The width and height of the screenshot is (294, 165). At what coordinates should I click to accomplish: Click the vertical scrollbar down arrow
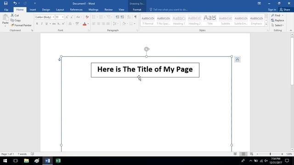click(292, 150)
